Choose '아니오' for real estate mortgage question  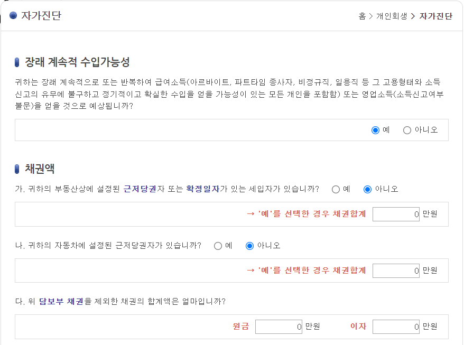[367, 189]
